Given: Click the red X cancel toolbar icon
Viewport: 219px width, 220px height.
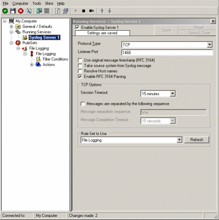Looking at the screenshot, I should (x=21, y=11).
